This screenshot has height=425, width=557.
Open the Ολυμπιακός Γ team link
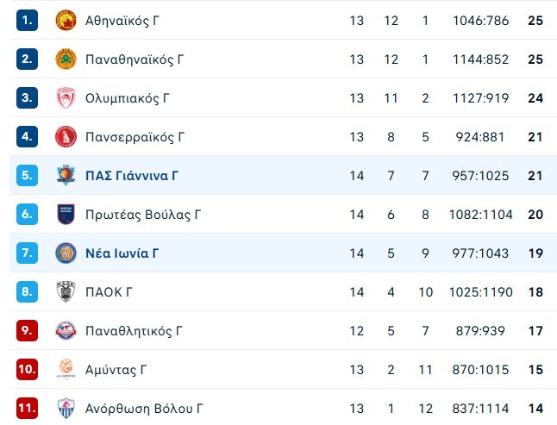pos(127,98)
